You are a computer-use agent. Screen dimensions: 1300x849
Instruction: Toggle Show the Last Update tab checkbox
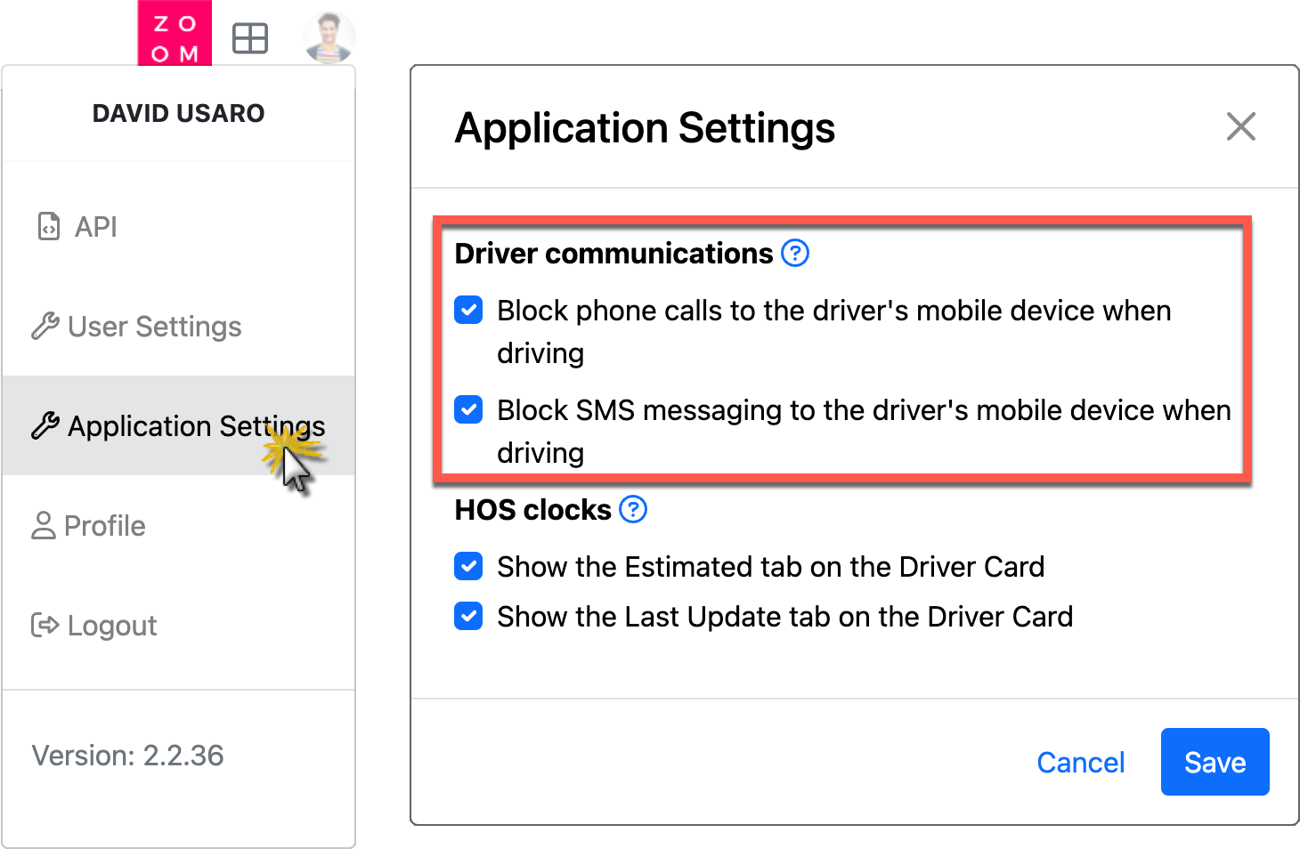[468, 617]
